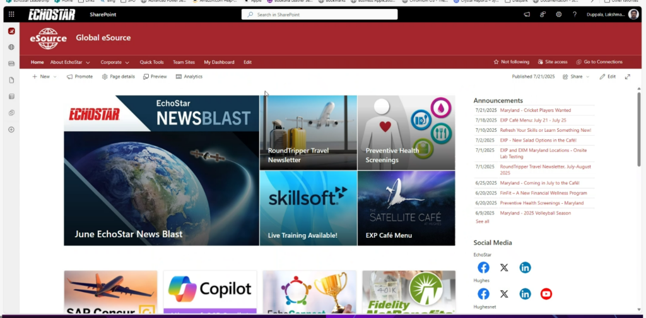Screen dimensions: 646x318
Task: Open Team Sites navigation item
Action: [x=184, y=62]
